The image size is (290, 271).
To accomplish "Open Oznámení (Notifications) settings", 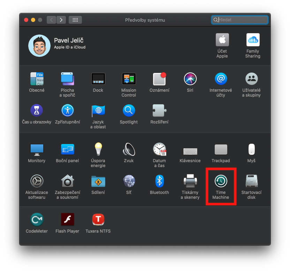I will pos(159,79).
